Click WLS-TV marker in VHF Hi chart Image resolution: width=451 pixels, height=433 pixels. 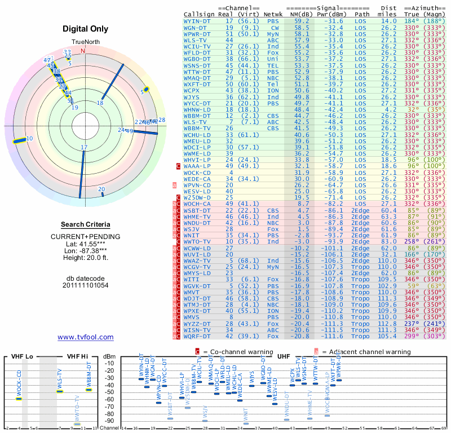pos(60,391)
